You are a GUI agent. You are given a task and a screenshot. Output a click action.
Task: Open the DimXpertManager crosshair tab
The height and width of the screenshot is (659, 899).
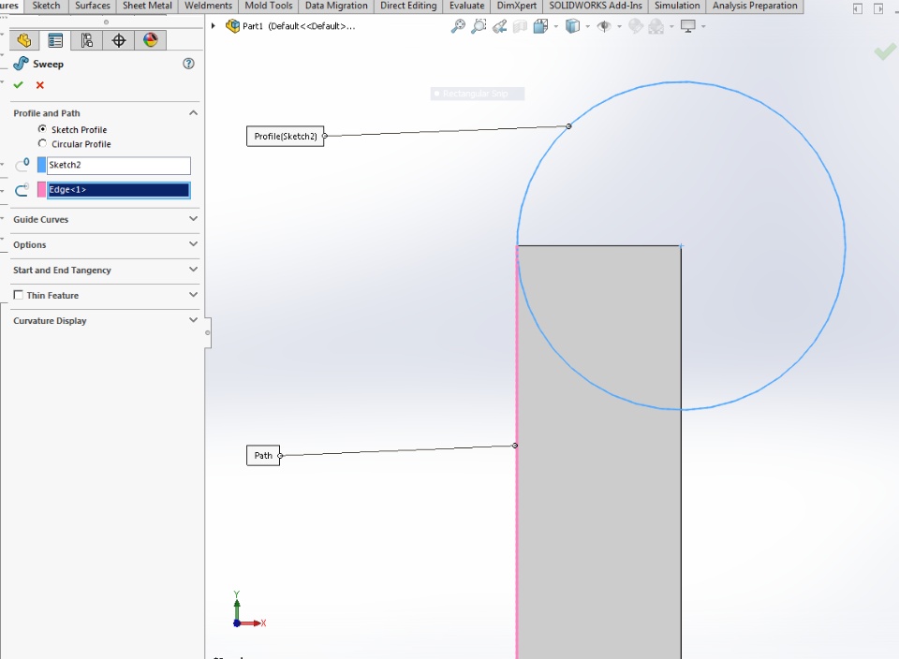point(119,40)
